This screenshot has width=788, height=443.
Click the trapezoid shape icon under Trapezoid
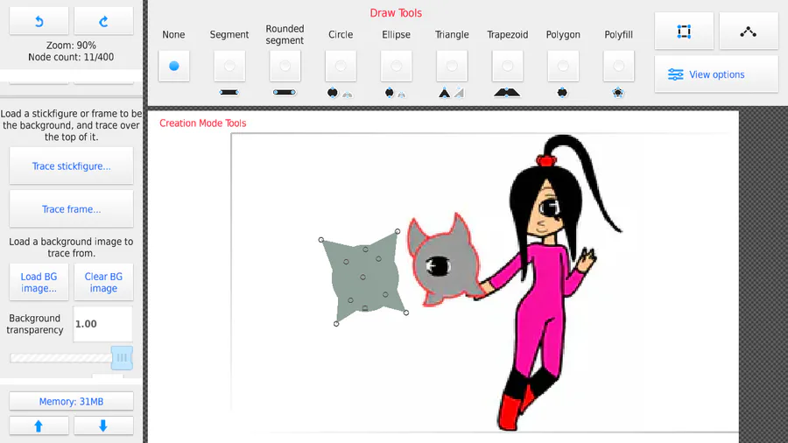point(507,93)
